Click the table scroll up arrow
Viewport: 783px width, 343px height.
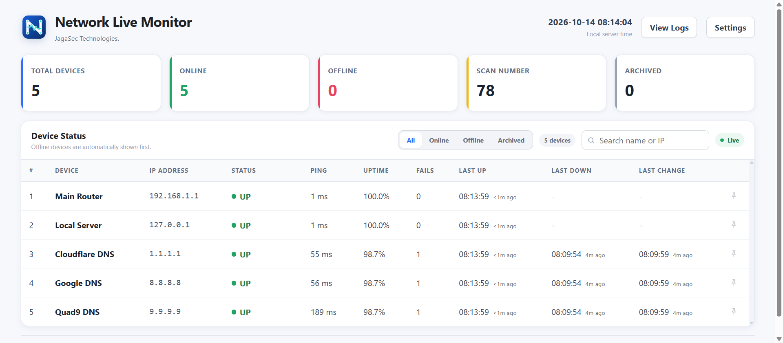coord(752,163)
